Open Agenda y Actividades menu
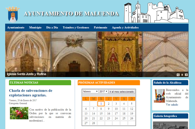This screenshot has width=195, height=129. point(125,27)
